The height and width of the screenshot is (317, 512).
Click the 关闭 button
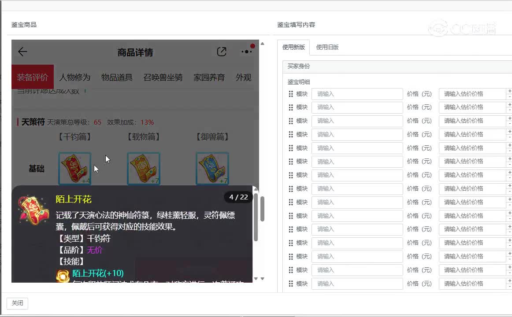pyautogui.click(x=17, y=303)
